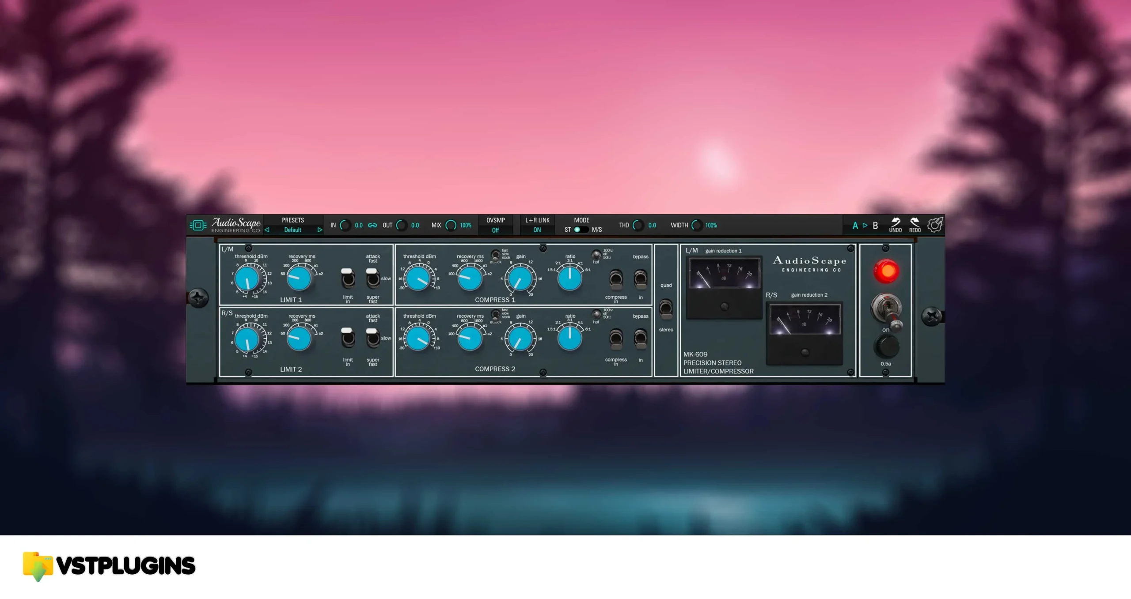Click the LIMIT 2 recovery ms knob
The height and width of the screenshot is (599, 1131).
click(x=299, y=338)
